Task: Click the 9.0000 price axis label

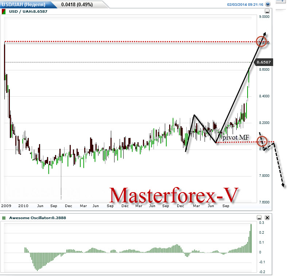Action: (x=264, y=16)
